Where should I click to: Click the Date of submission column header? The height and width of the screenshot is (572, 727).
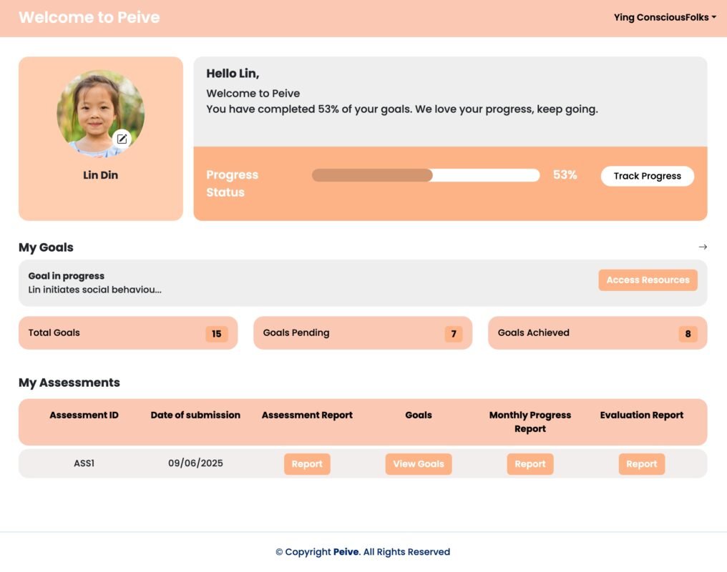coord(195,415)
